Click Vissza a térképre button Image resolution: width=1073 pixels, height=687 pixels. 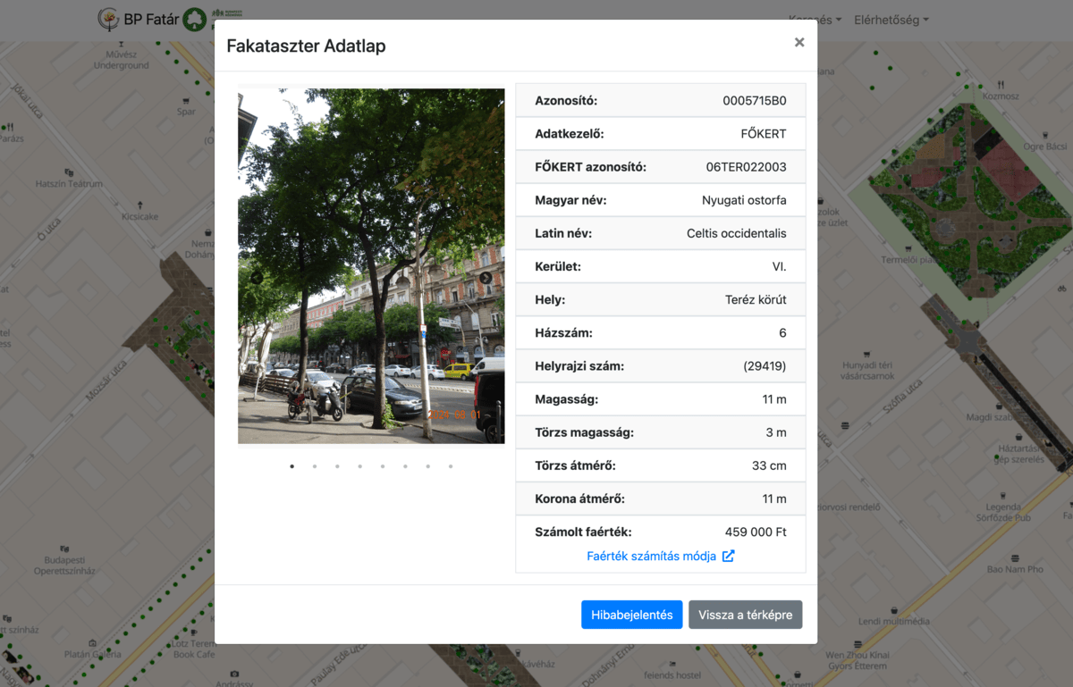pyautogui.click(x=745, y=615)
